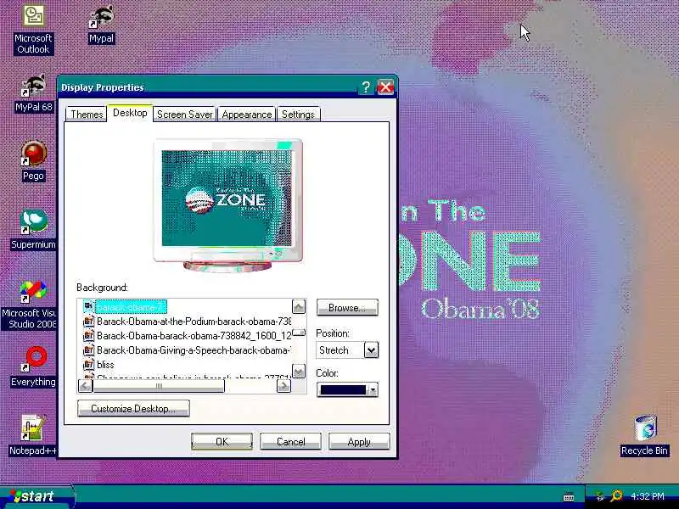Click the 4:32 PM system clock

pyautogui.click(x=648, y=496)
